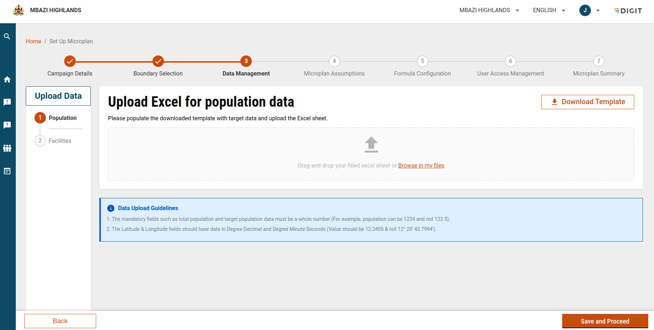
Task: Click the Mbazi Highlands emblem logo
Action: coord(19,10)
